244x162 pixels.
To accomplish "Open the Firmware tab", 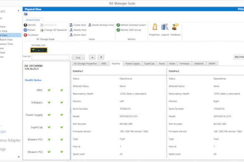I will [184, 64].
